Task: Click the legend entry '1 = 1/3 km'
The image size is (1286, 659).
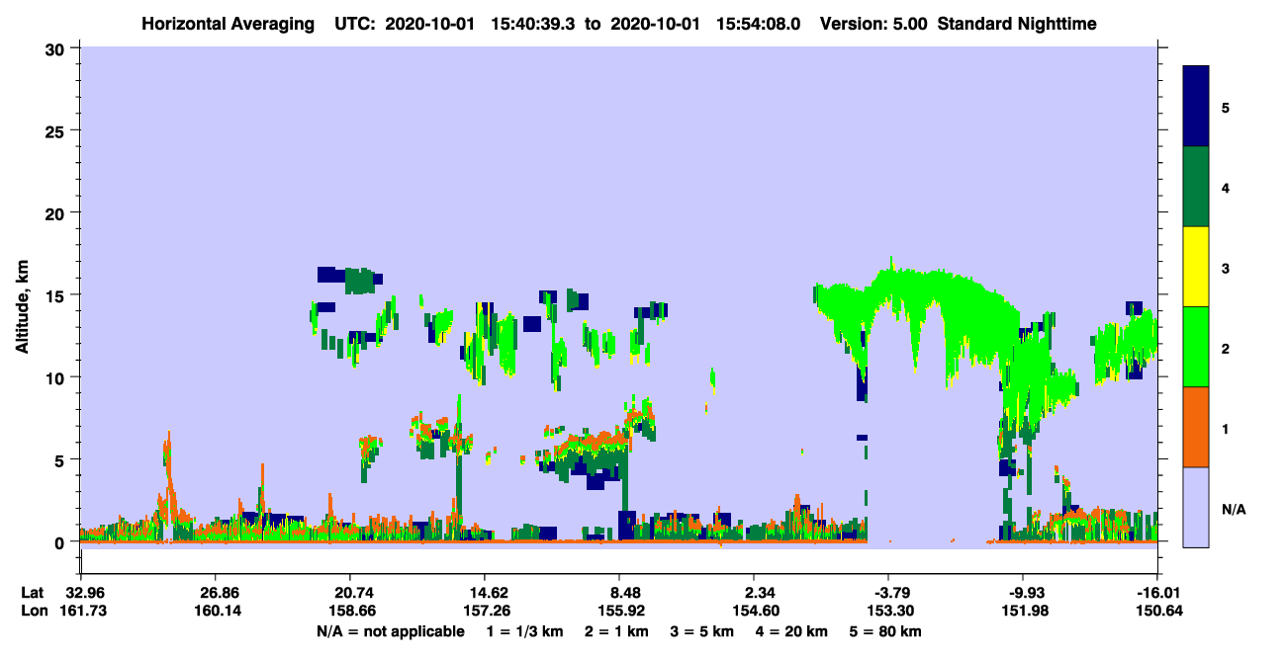Action: [526, 631]
